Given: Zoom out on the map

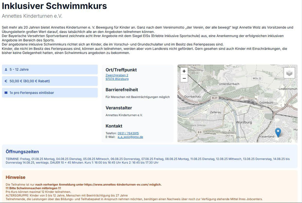Looking at the screenshot, I should click(x=184, y=78).
